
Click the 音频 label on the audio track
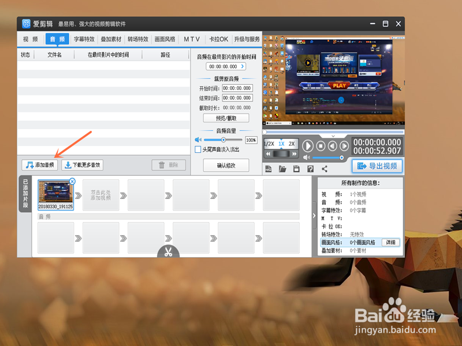pos(45,217)
